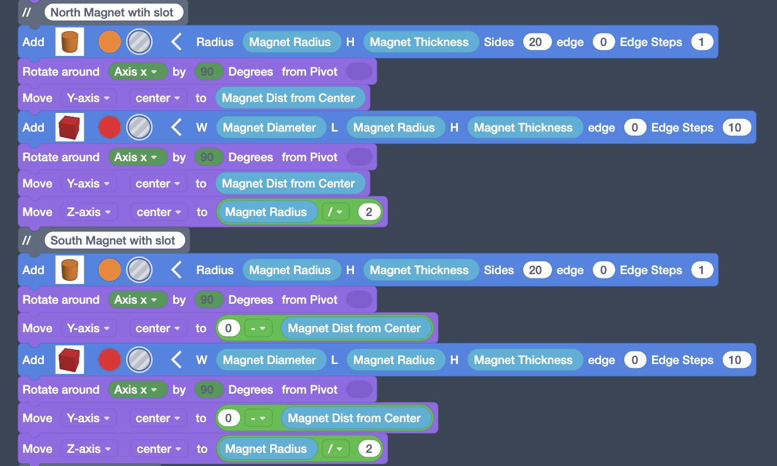Click the // comment marker beside North Magnet text
Image resolution: width=777 pixels, height=466 pixels.
pos(27,13)
